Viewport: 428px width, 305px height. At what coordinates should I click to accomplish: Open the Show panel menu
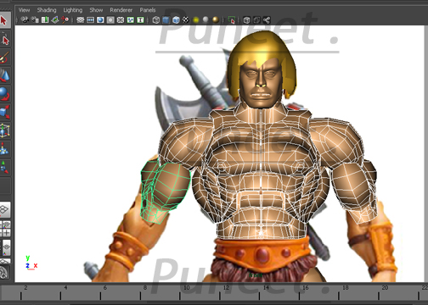(x=96, y=10)
